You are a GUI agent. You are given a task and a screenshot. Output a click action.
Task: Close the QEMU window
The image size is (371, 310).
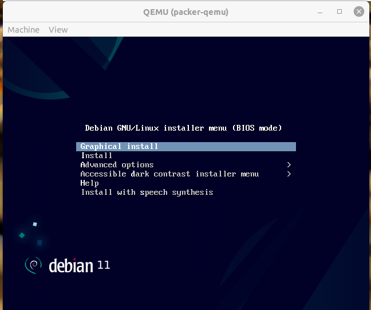(x=358, y=11)
